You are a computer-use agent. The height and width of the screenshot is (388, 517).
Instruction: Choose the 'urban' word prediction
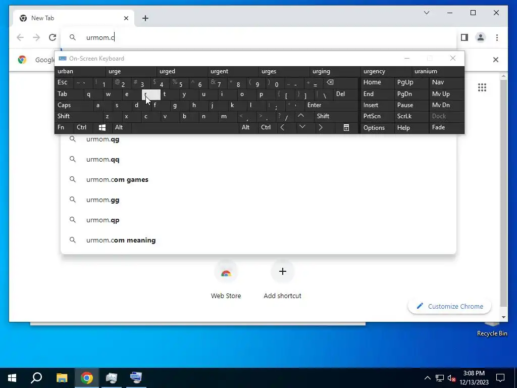80,71
